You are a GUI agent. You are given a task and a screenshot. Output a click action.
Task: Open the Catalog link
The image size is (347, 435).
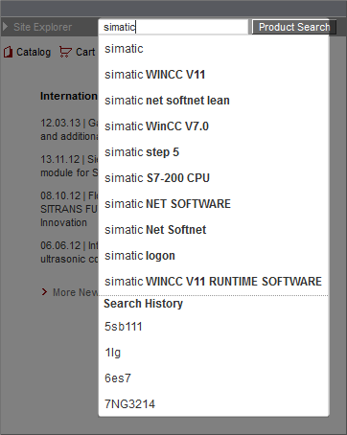pos(34,52)
